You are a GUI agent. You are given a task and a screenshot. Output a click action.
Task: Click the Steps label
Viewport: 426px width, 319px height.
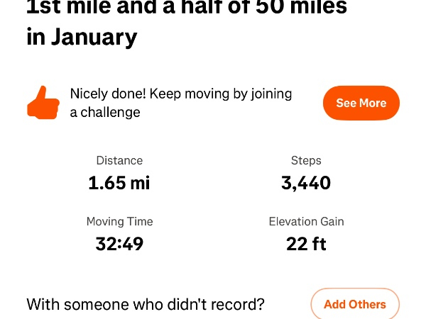(x=306, y=161)
